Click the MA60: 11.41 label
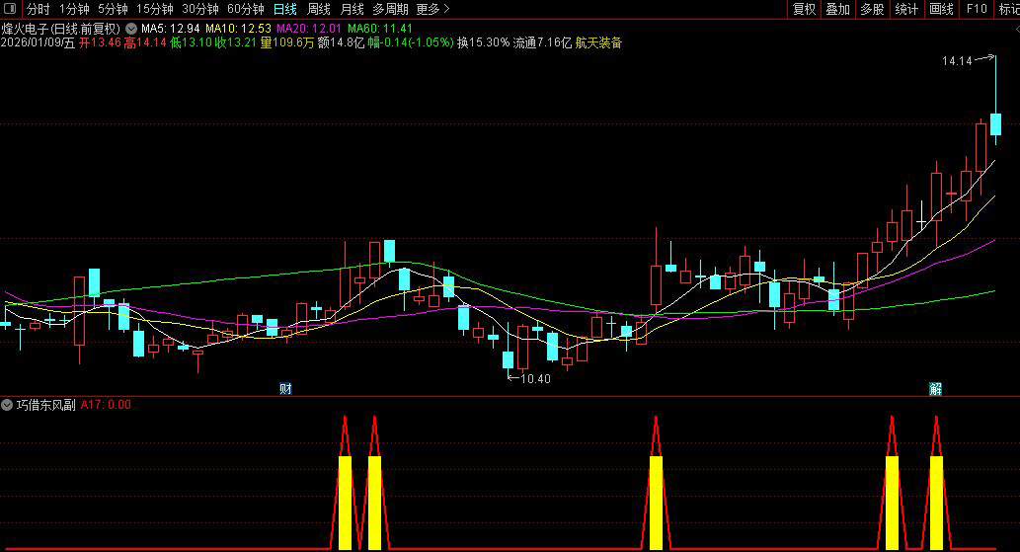This screenshot has height=552, width=1020. tap(380, 29)
